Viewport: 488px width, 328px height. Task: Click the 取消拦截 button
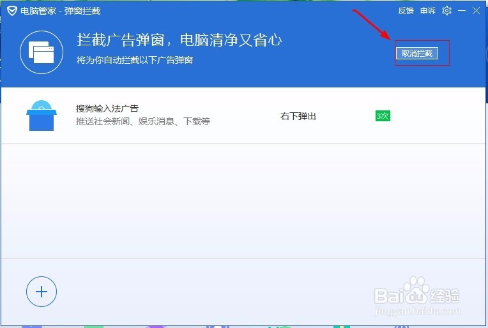tap(416, 53)
